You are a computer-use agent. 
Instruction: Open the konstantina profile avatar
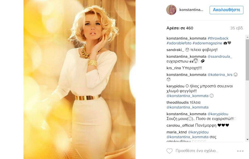pos(171,10)
